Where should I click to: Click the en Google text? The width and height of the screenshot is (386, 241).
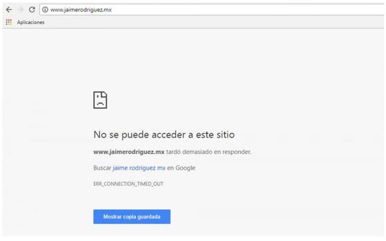[181, 168]
